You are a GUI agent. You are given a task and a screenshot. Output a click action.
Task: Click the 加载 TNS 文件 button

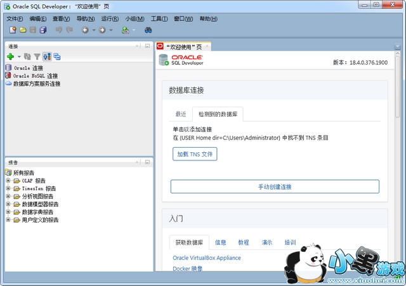[x=195, y=154]
